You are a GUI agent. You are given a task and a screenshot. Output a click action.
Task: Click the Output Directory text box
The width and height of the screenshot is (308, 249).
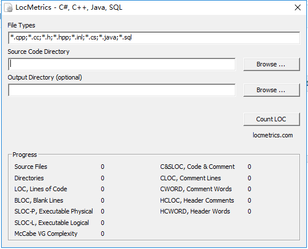(122, 90)
